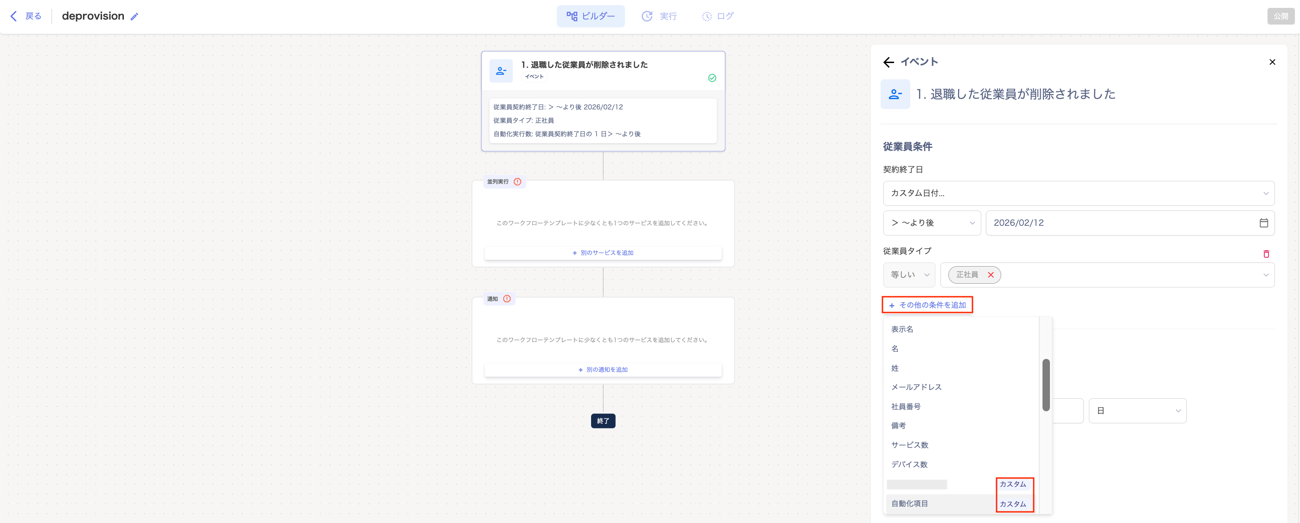The image size is (1300, 523).
Task: Click the deprovision workflow title
Action: 93,16
